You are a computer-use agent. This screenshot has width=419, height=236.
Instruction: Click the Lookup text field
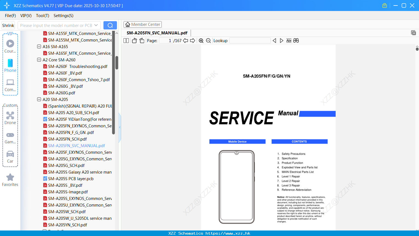250,40
